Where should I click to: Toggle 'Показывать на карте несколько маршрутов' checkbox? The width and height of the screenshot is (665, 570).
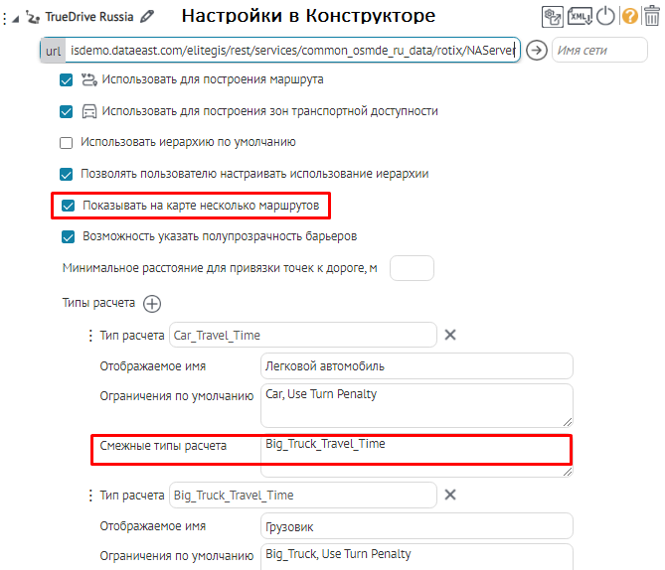point(68,206)
